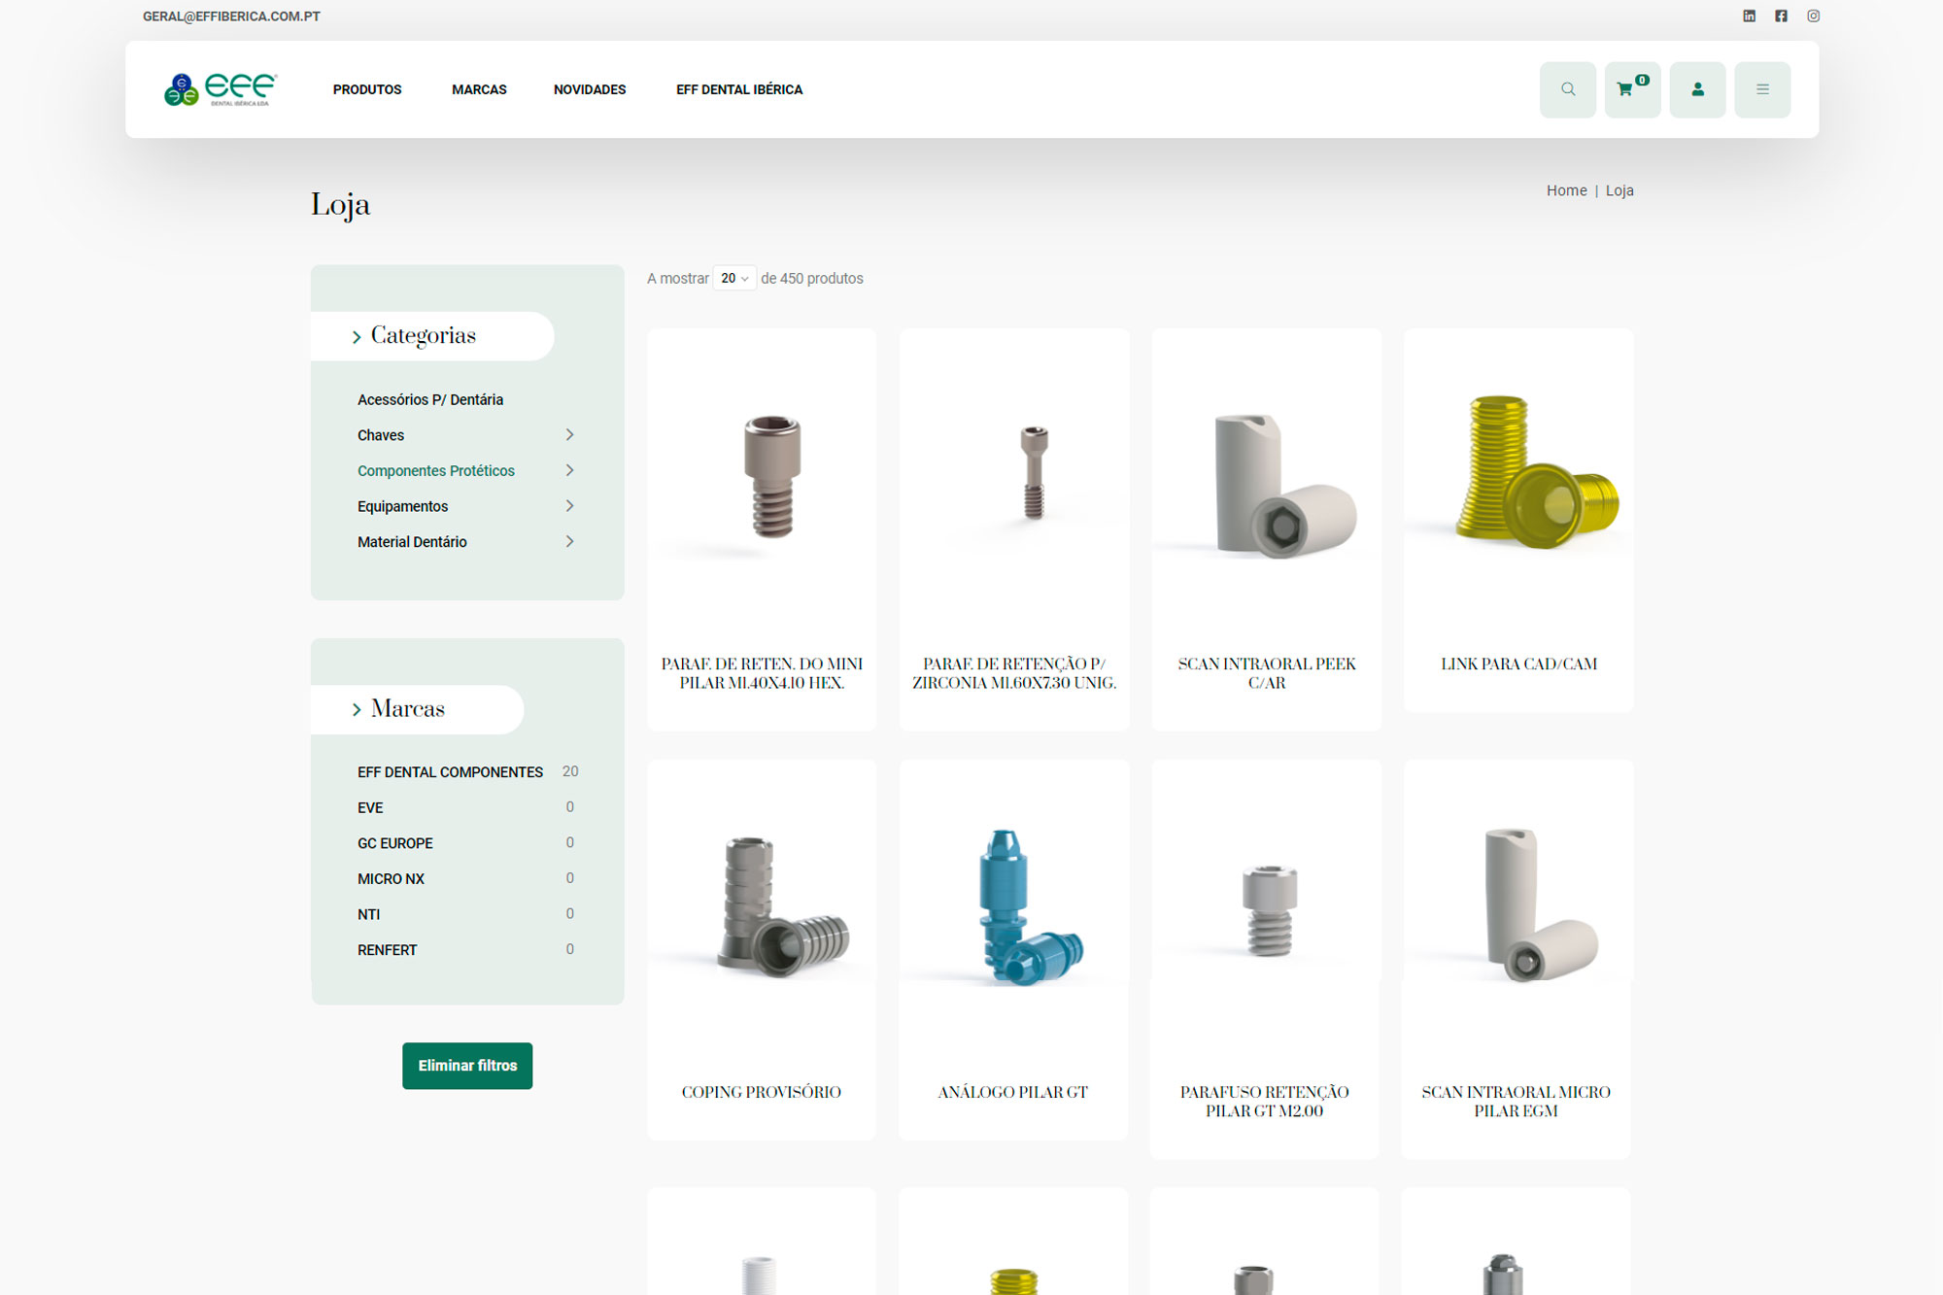Viewport: 1943px width, 1295px height.
Task: Open the Instagram social icon
Action: pos(1813,16)
